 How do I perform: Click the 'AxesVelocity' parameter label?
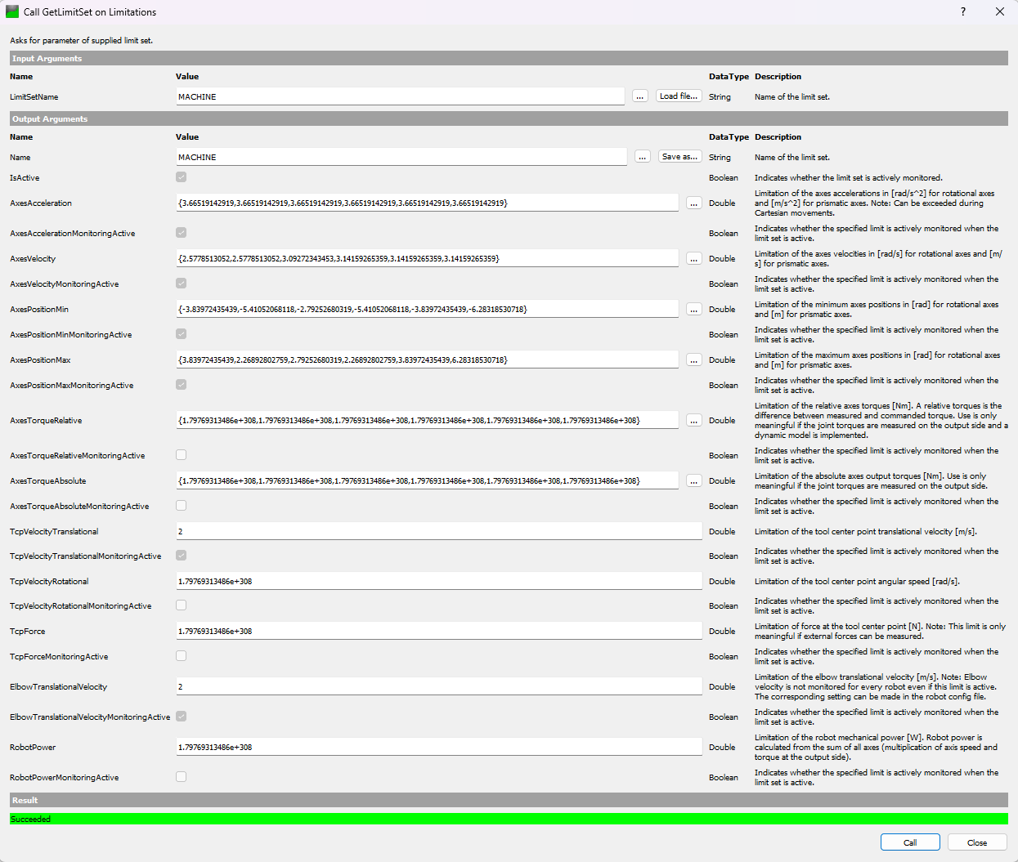pos(33,259)
